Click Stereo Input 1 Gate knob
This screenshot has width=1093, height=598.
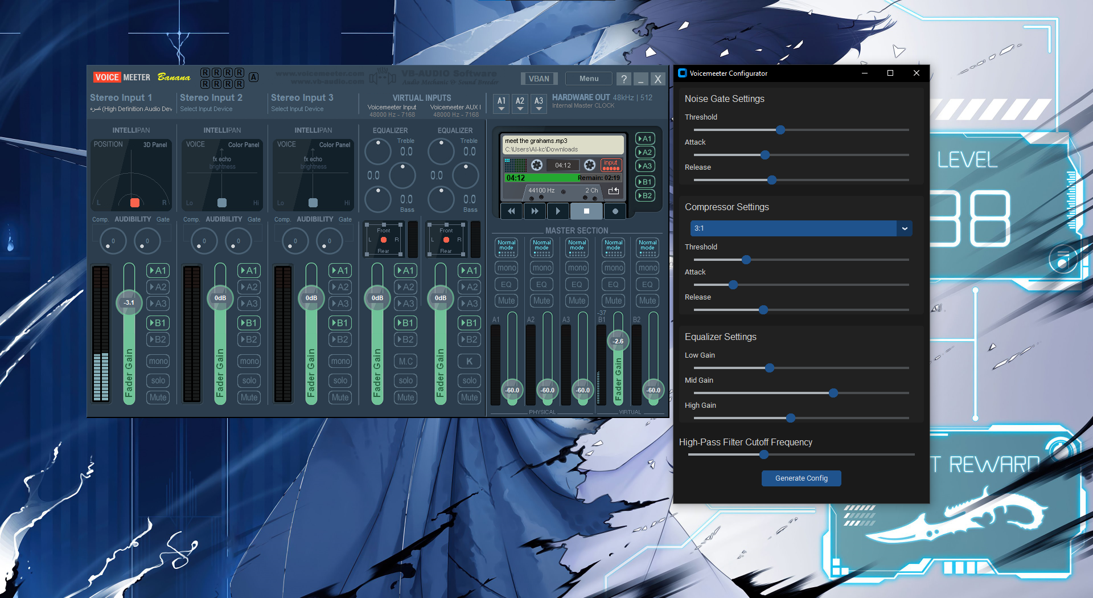click(147, 241)
